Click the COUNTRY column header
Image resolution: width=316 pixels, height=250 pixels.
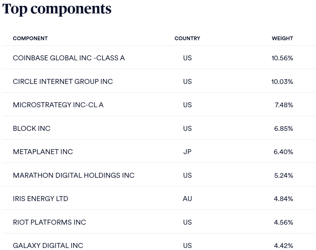coord(187,38)
